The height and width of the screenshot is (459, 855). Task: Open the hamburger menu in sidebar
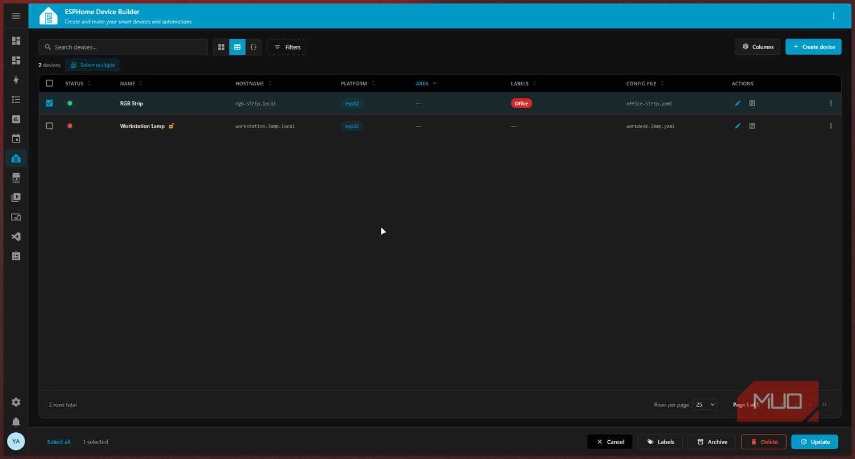(16, 16)
